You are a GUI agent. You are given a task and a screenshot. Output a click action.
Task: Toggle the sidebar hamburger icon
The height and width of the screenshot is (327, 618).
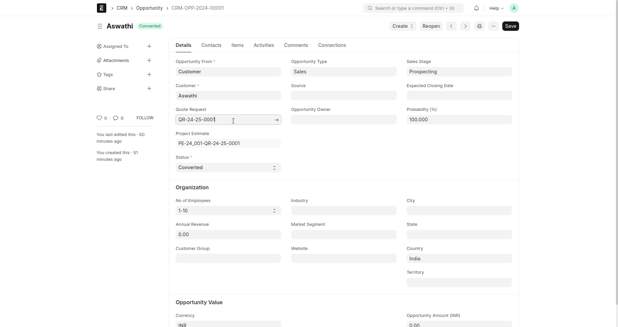[100, 26]
